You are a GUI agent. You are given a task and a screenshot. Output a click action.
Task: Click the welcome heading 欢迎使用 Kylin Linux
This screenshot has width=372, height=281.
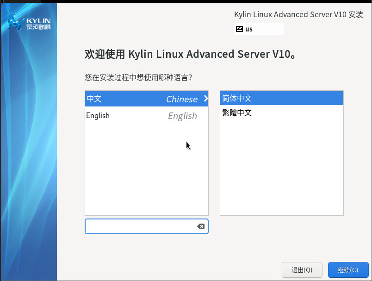[190, 54]
